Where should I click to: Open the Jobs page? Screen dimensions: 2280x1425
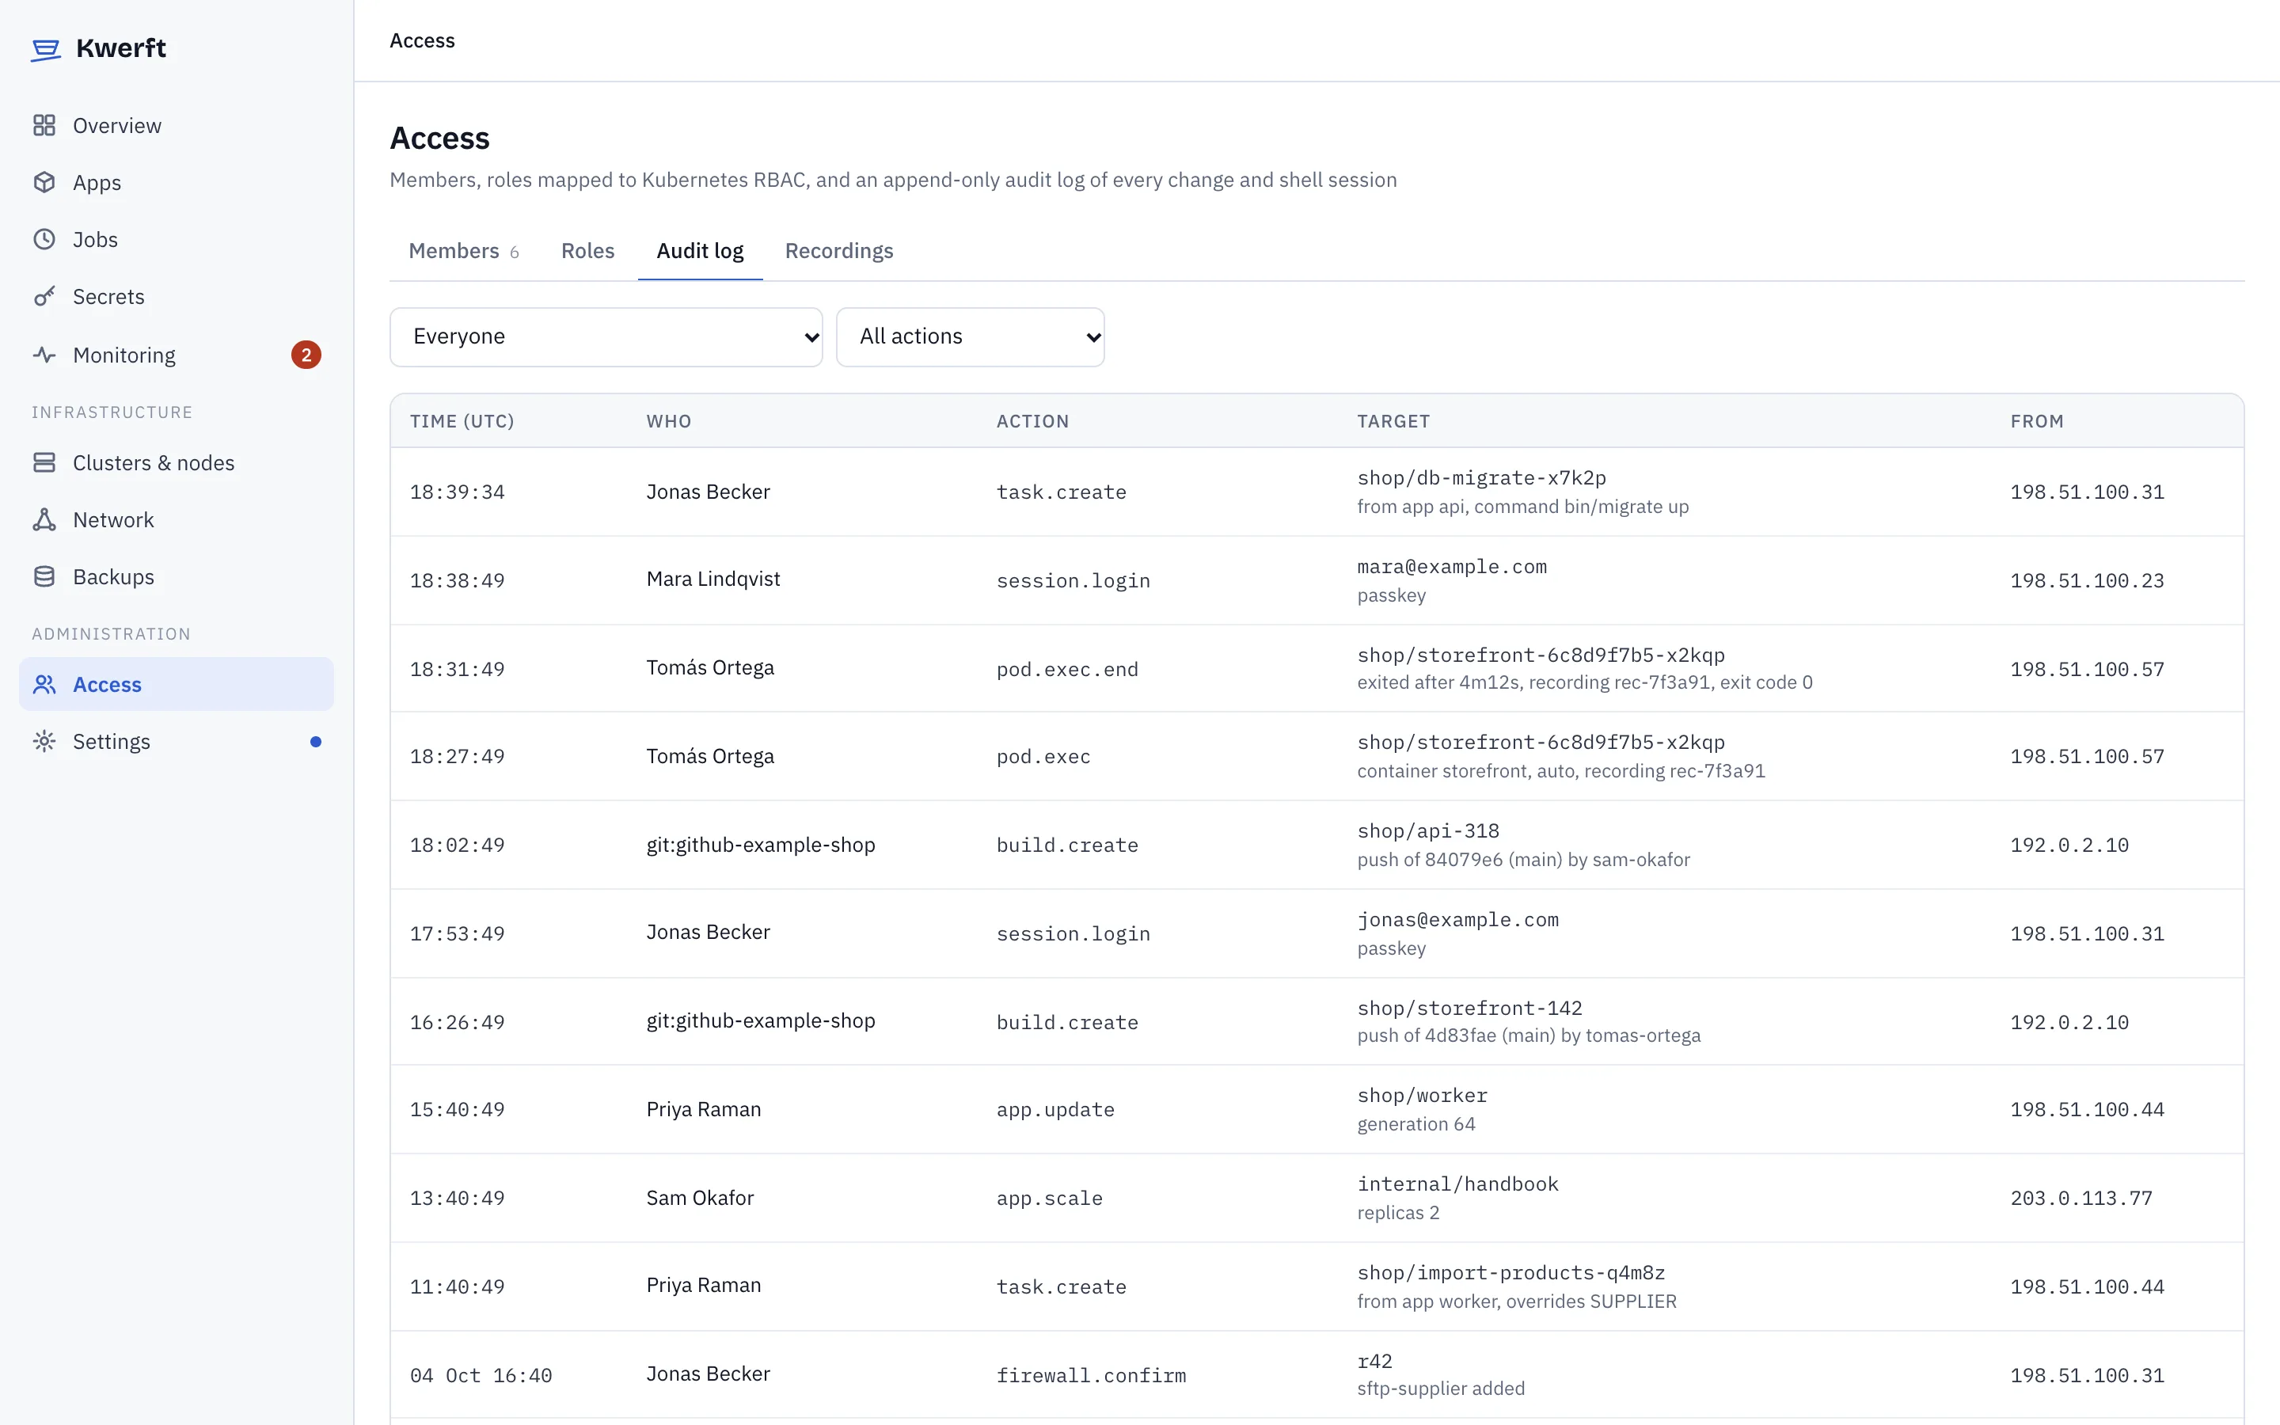177,239
